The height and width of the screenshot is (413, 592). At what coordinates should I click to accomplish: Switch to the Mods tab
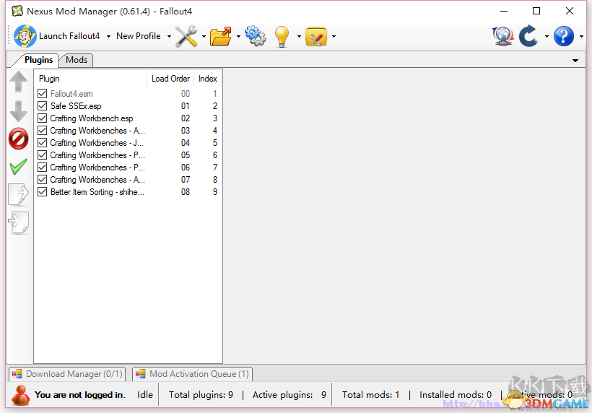77,60
